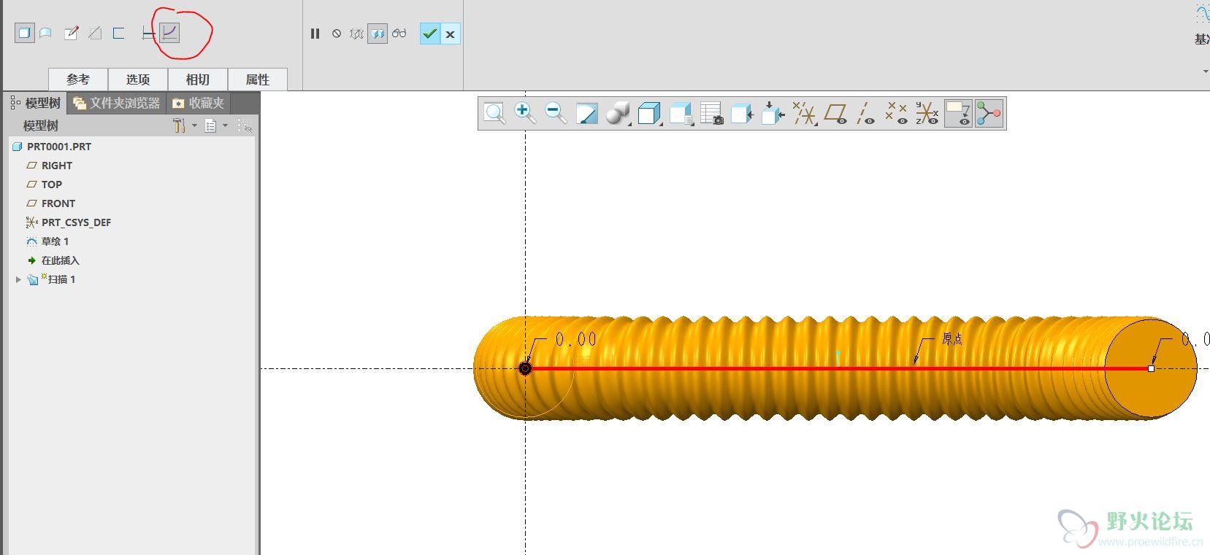Viewport: 1210px width, 555px height.
Task: Select the solid sweep option icon
Action: pos(24,33)
